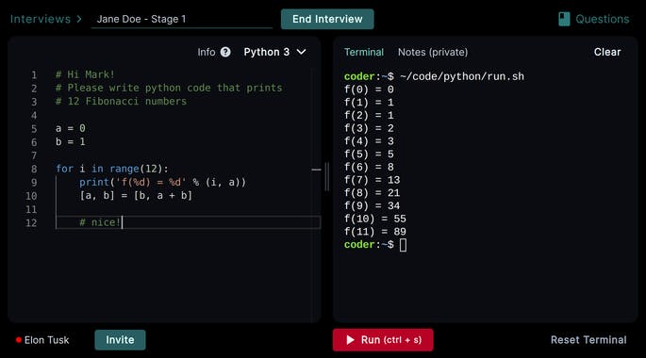Open the Questions book icon
Screen dimensions: 646x358
pos(564,19)
